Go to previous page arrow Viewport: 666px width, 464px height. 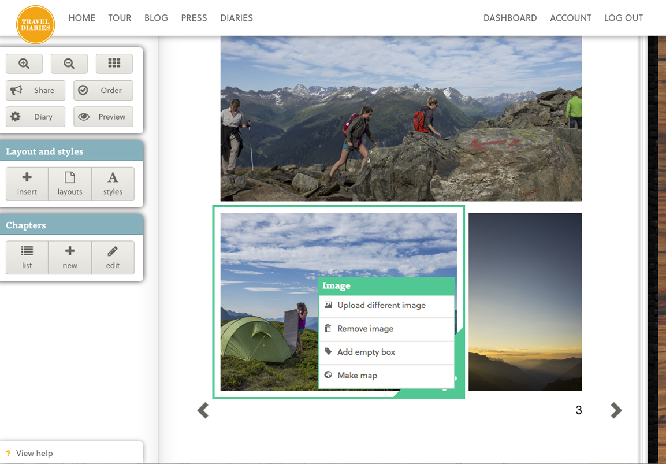tap(203, 410)
